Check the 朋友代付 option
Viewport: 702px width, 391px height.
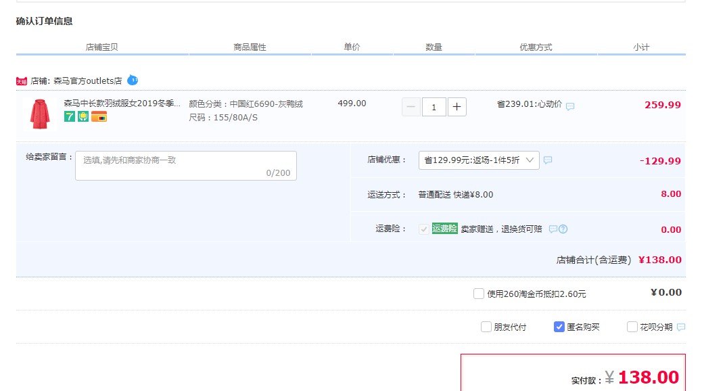(x=486, y=327)
